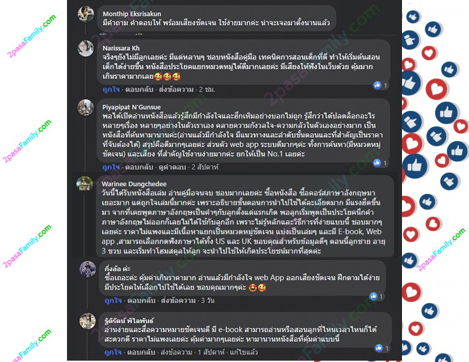Click the like reaction icon on กิ่งอ้อ's comment
This screenshot has width=469, height=362.
point(373,296)
